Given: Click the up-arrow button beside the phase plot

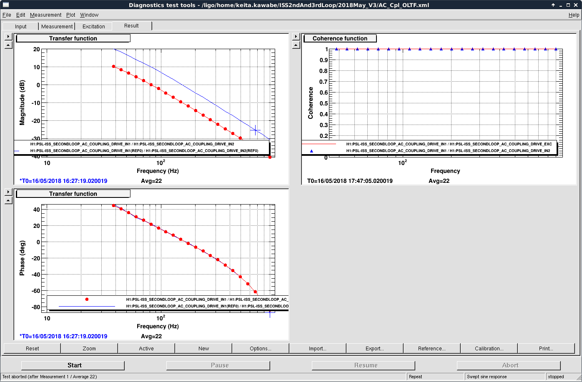Looking at the screenshot, I should (8, 200).
